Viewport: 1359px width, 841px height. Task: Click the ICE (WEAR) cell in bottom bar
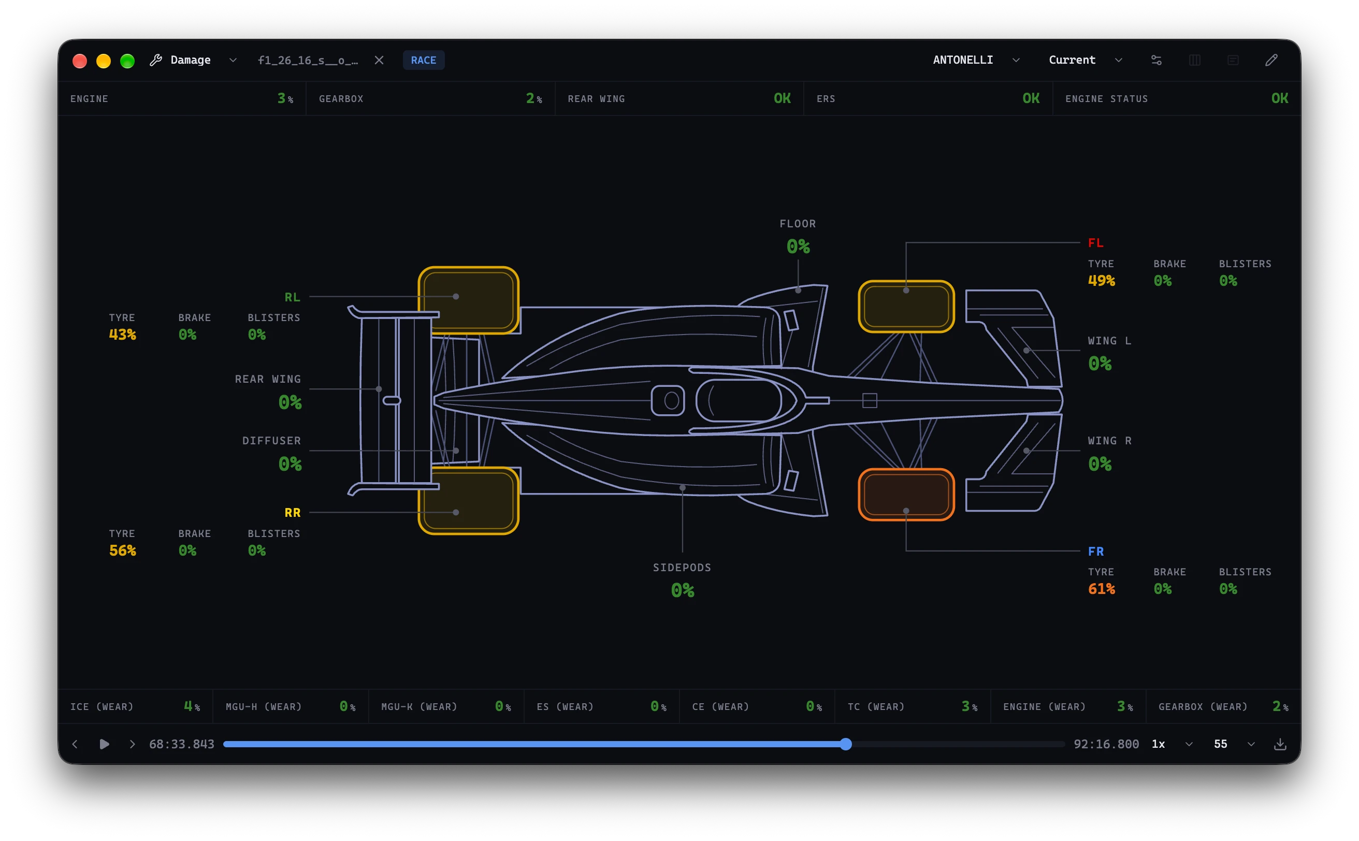click(135, 706)
